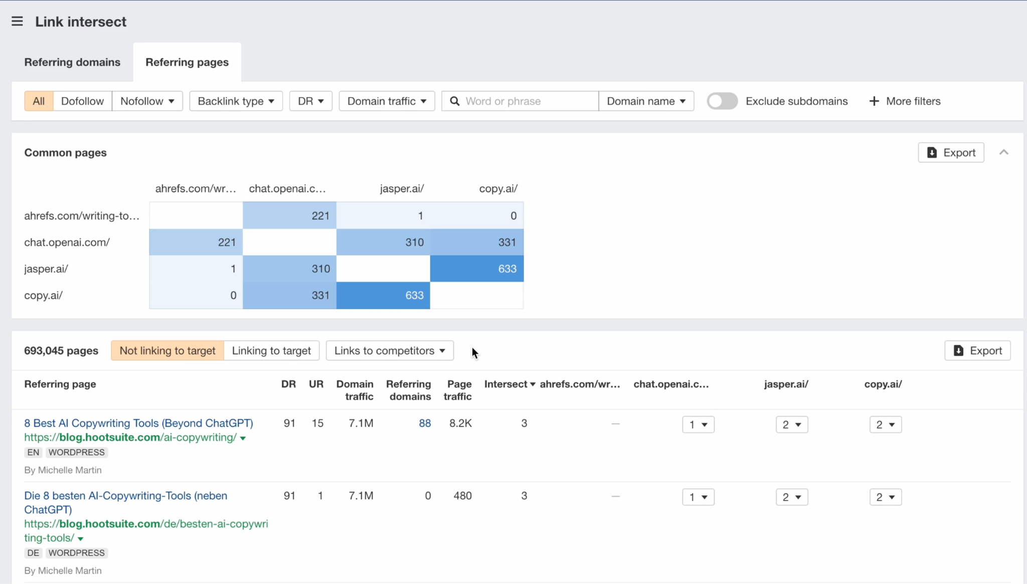Click the WORDPRESS tag under EN page
This screenshot has width=1027, height=584.
[x=77, y=452]
